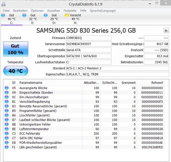Viewport: 171px width, 162px height.
Task: Click the Eigenschaften field S.M.A.R.T., NCQ, TRIM
Action: (118, 74)
